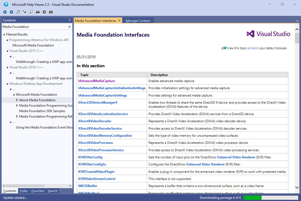Image resolution: width=301 pixels, height=201 pixels.
Task: Open IDirectXVideoAccelerationService link
Action: pyautogui.click(x=103, y=114)
